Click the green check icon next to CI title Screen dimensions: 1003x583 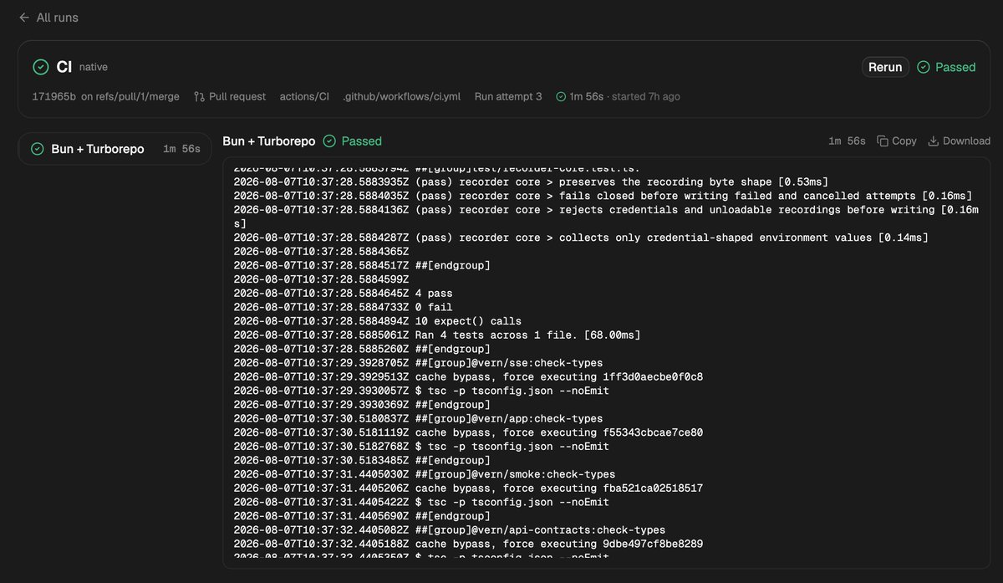[40, 67]
